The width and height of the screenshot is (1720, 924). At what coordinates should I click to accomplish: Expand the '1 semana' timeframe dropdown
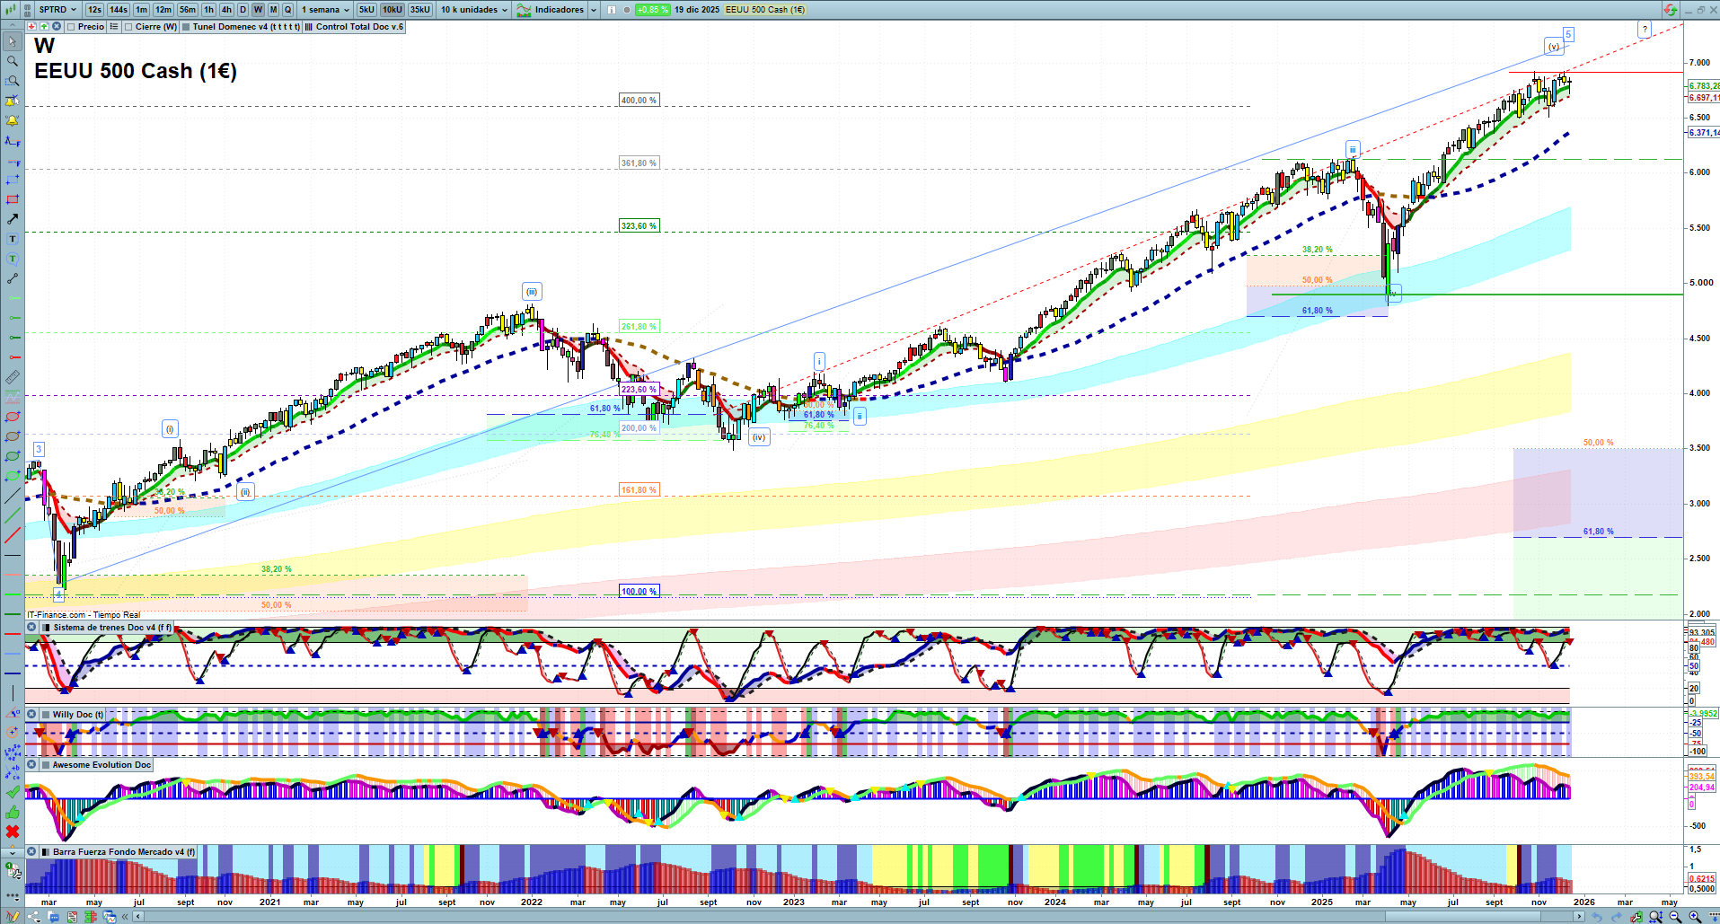pos(325,10)
